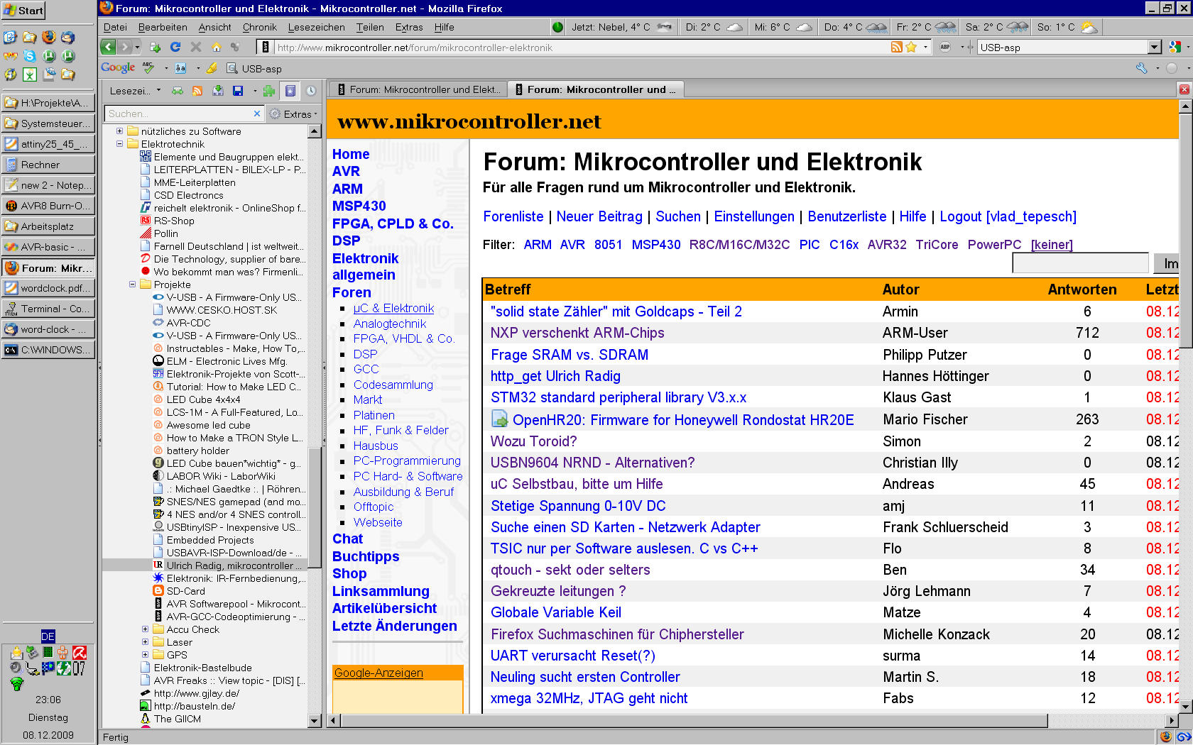Click the Neuer Beitrag link
1193x745 pixels.
click(599, 216)
